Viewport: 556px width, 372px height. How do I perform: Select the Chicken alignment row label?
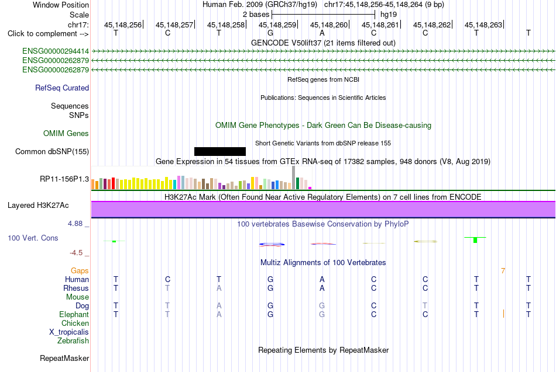coord(75,323)
